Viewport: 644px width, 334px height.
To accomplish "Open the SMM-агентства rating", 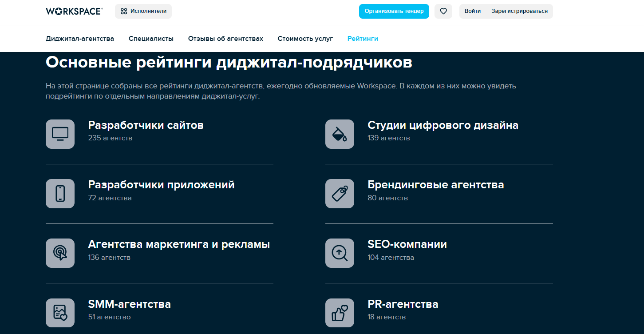I will pos(129,304).
